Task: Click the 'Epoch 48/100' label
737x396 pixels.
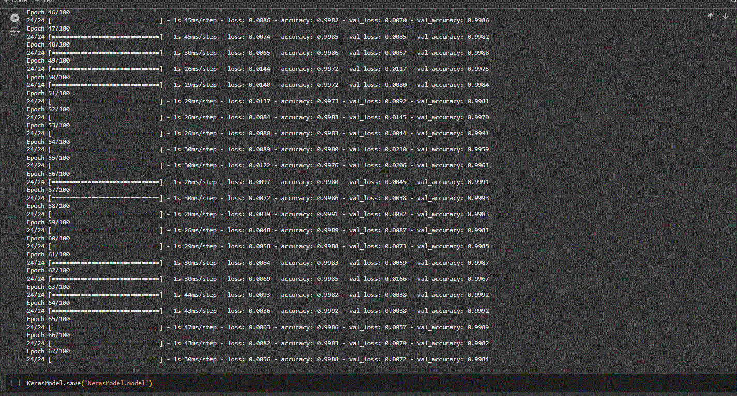Action: coord(49,44)
